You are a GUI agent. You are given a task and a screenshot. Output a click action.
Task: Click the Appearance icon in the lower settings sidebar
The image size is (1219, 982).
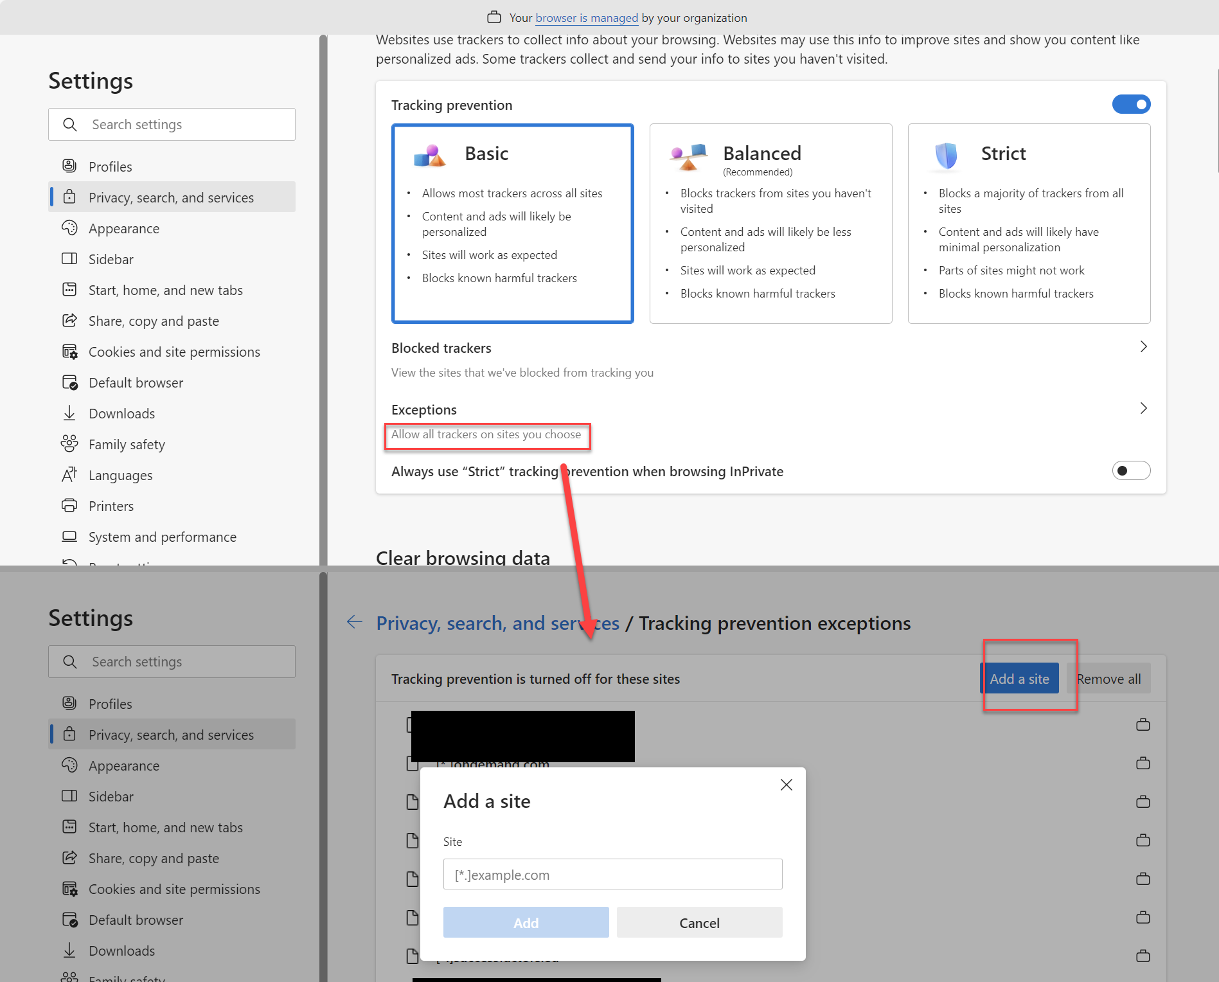click(69, 765)
